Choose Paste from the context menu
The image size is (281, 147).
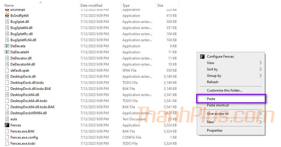(x=211, y=99)
